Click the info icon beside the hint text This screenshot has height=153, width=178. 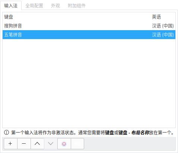(x=6, y=133)
